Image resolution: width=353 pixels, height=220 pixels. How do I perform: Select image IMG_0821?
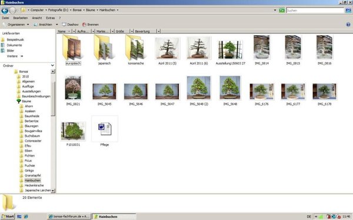[x=73, y=91]
